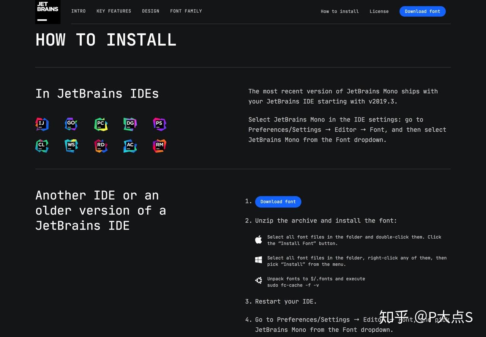Open the How to install link
This screenshot has width=486, height=337.
click(x=340, y=11)
